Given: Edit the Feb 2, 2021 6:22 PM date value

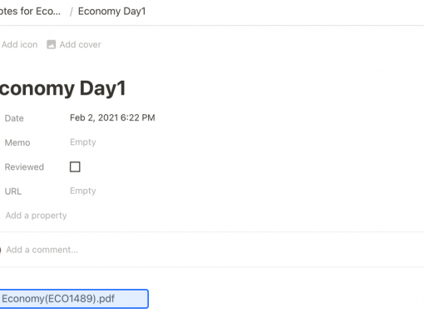Looking at the screenshot, I should click(x=112, y=117).
